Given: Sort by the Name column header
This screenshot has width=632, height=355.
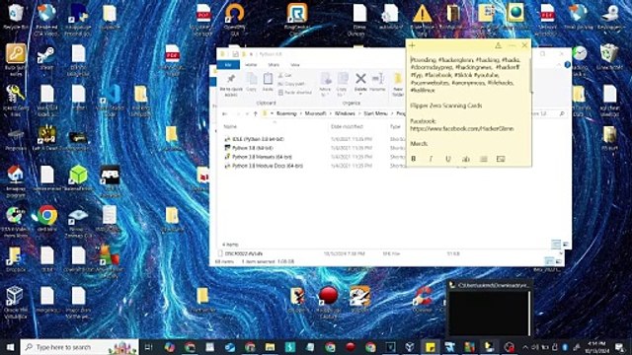Looking at the screenshot, I should click(x=230, y=127).
